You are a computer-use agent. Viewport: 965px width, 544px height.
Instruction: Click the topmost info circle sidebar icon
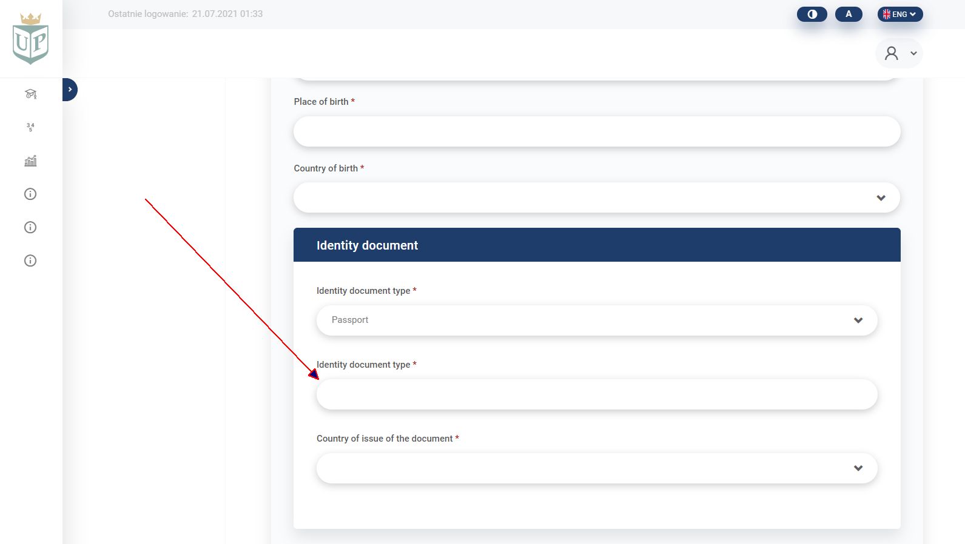[30, 194]
